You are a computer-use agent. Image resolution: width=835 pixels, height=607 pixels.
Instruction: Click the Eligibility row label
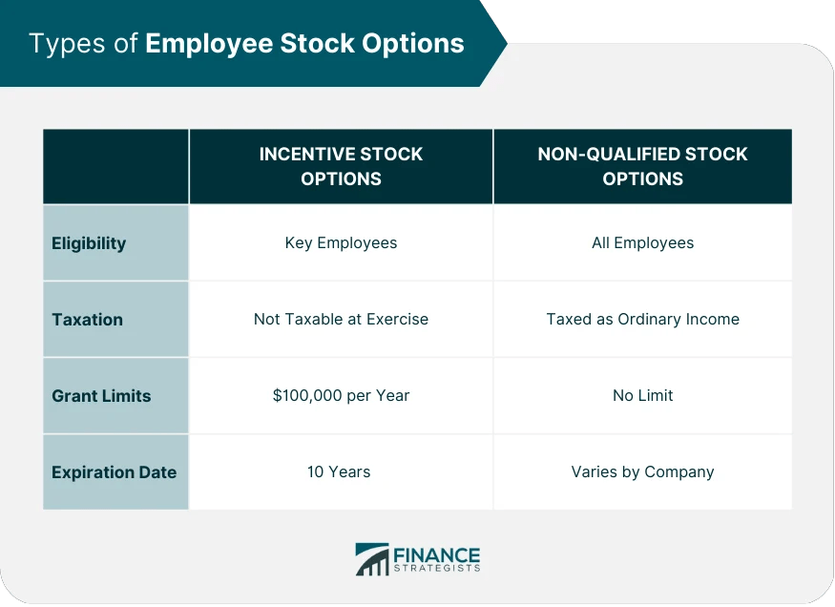pos(89,242)
